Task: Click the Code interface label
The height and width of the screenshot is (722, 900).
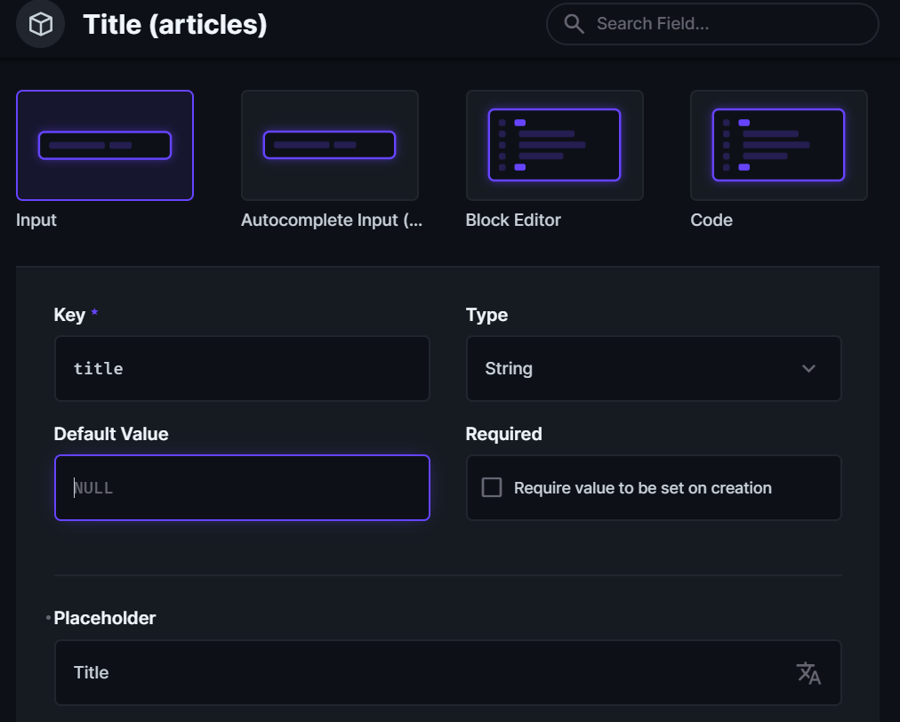Action: (x=711, y=220)
